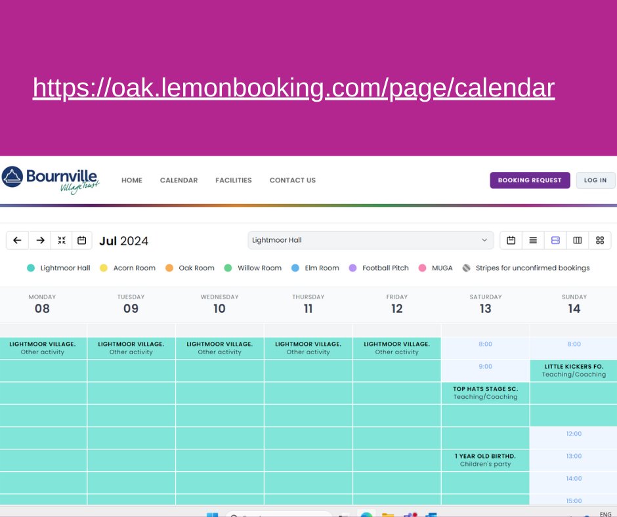Click striped unconfirmed bookings legend icon
The image size is (617, 517).
[x=466, y=268]
